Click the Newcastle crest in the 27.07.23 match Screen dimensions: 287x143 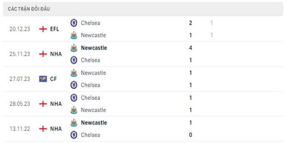click(x=74, y=73)
